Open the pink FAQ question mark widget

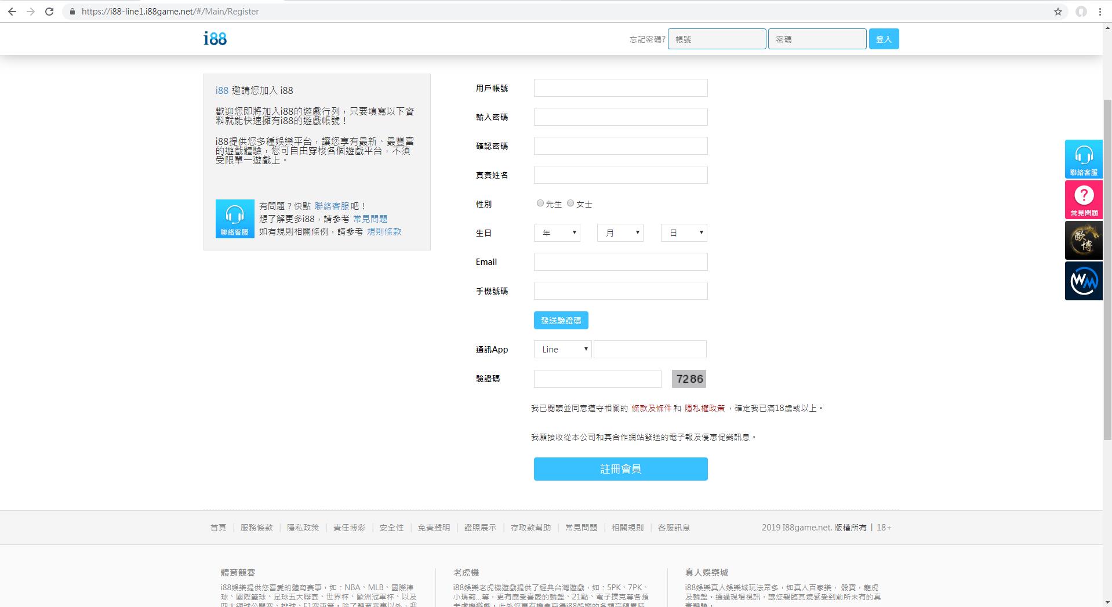pos(1083,199)
